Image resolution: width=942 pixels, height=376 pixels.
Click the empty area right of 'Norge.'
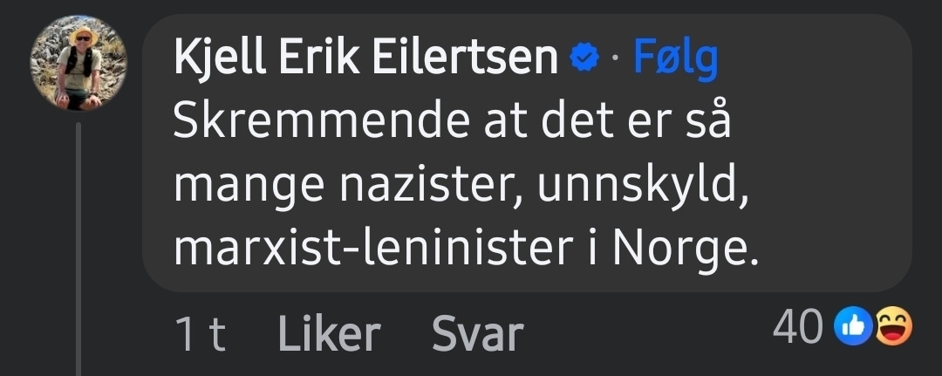tap(829, 250)
